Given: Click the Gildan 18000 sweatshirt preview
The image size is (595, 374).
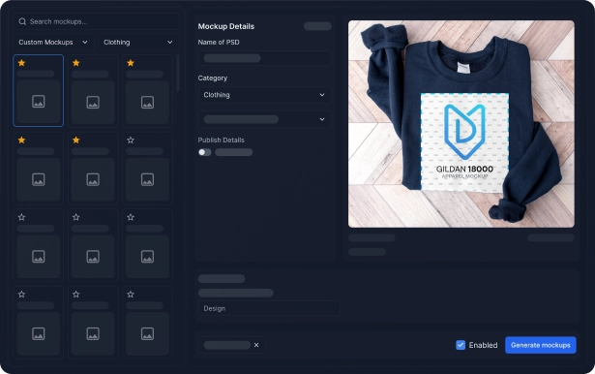Looking at the screenshot, I should [461, 124].
